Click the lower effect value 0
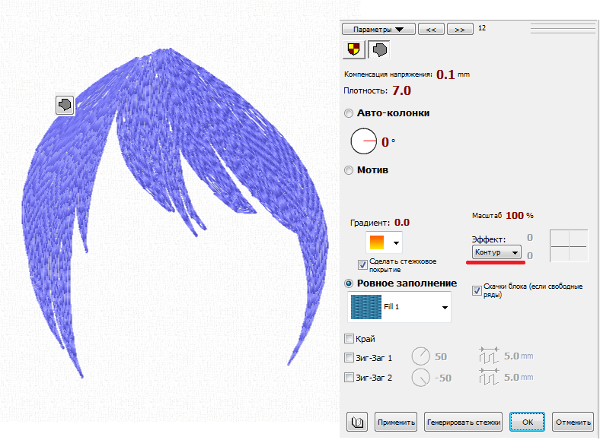Viewport: 600px width, 440px height. [x=530, y=255]
